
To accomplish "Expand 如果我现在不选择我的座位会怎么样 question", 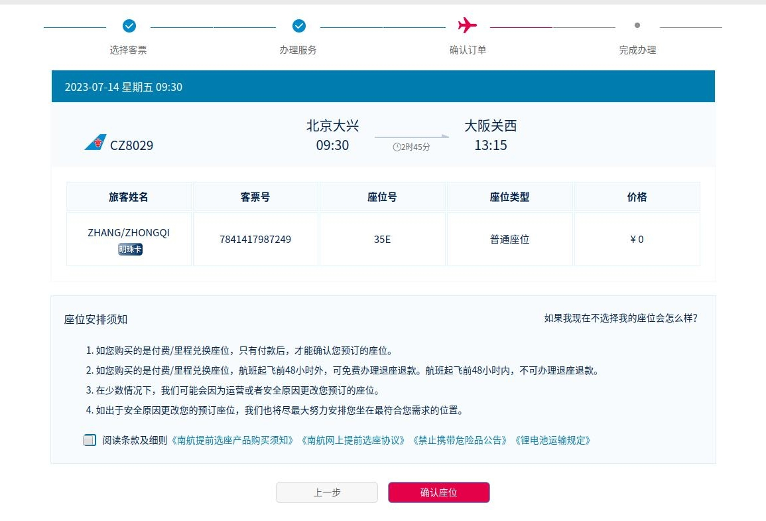I will click(x=621, y=318).
